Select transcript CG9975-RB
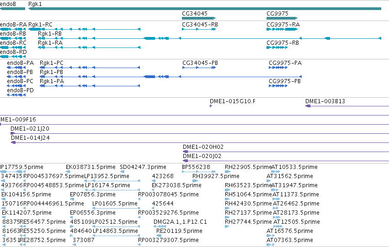This screenshot has height=247, width=389. (282, 43)
